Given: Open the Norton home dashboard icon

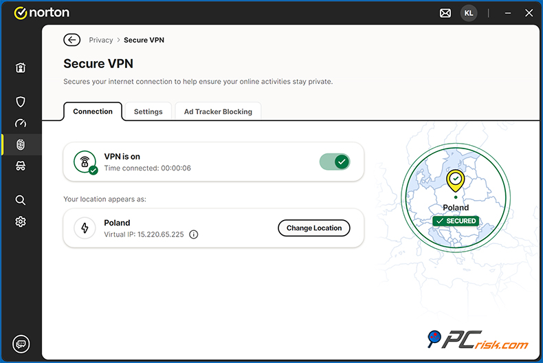Looking at the screenshot, I should point(21,67).
